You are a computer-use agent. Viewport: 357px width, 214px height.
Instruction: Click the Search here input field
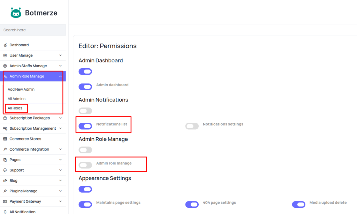pos(33,30)
